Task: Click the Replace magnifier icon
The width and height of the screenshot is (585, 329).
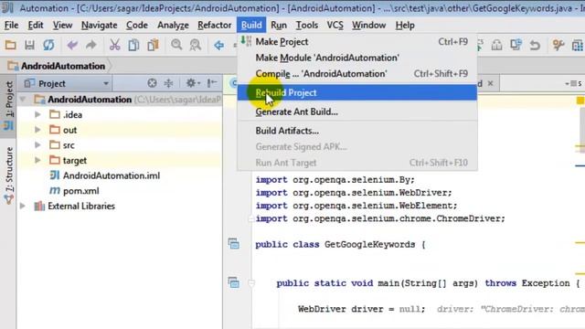Action: 195,46
